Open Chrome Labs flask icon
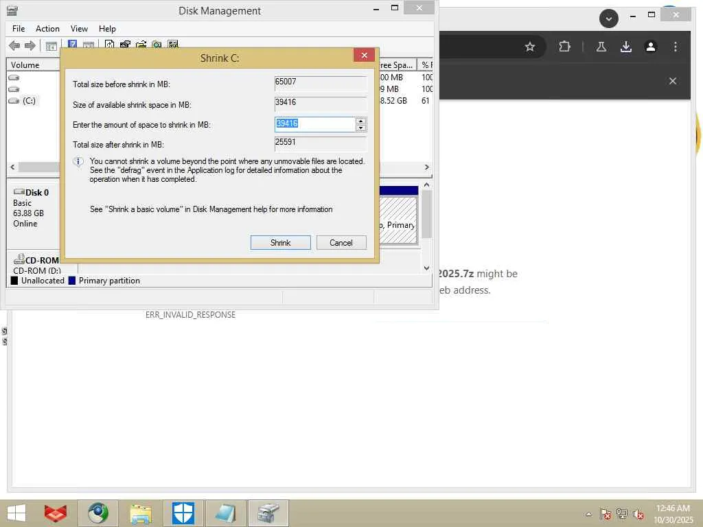This screenshot has width=703, height=527. point(601,47)
